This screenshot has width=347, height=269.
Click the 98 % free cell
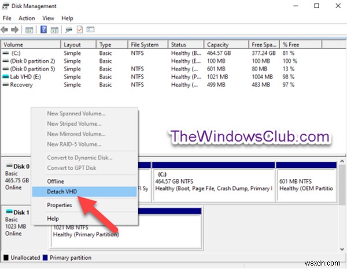[289, 77]
